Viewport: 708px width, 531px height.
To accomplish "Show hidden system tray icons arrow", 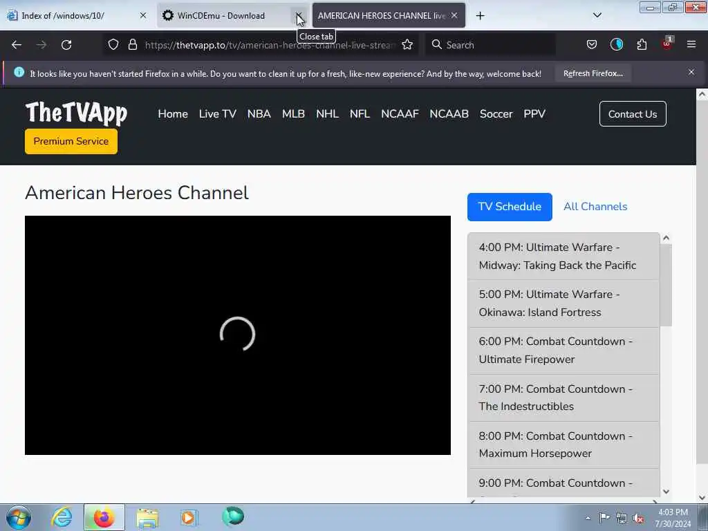I will point(588,518).
